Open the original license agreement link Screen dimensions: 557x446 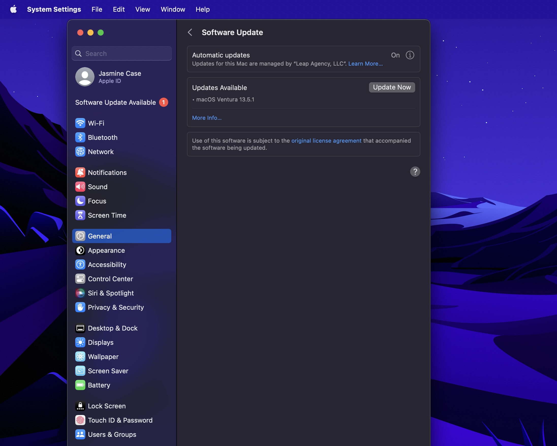326,141
